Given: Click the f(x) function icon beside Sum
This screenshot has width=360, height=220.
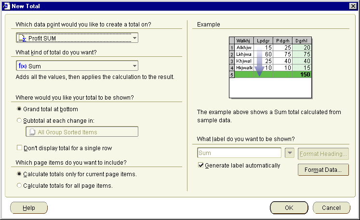Looking at the screenshot, I should tap(23, 66).
